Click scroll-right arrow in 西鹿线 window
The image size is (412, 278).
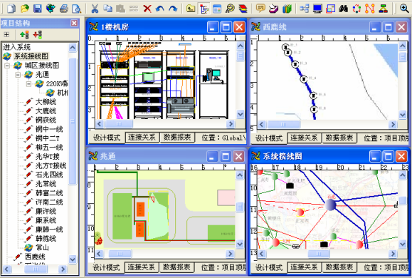pos(393,124)
